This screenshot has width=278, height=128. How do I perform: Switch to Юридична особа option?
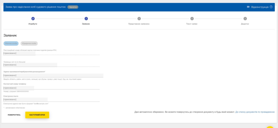click(x=29, y=43)
